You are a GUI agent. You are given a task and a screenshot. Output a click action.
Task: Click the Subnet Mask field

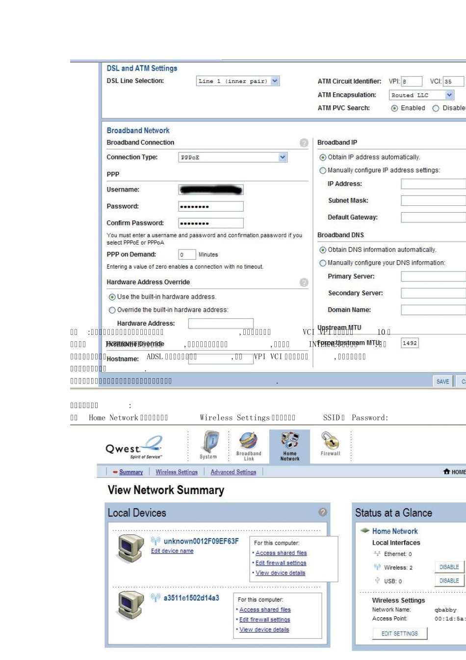434,201
